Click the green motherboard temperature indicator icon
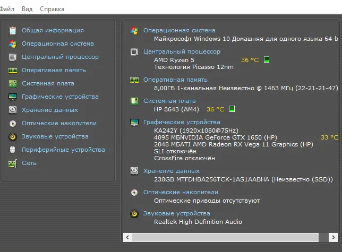Screen dimensions: 342x252 pos(232,109)
